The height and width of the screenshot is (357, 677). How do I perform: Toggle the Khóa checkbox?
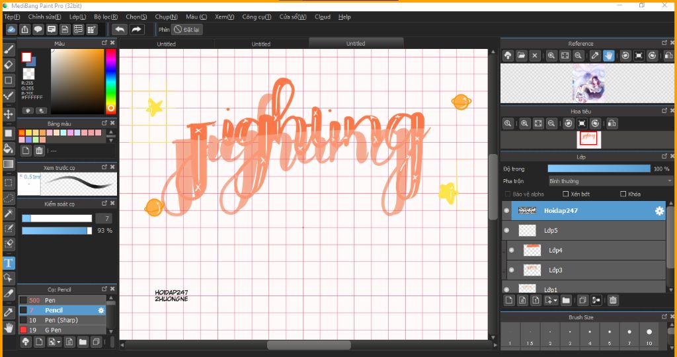pyautogui.click(x=623, y=194)
